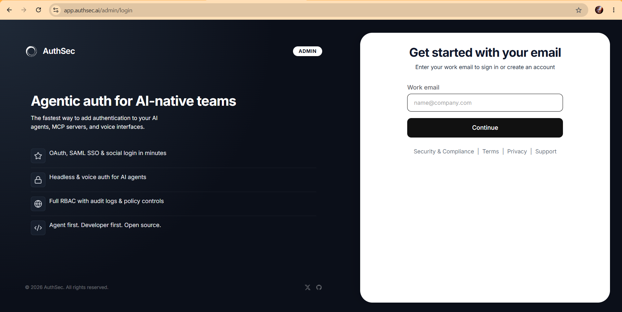Bookmark this page with the star icon
This screenshot has height=312, width=622.
[579, 10]
